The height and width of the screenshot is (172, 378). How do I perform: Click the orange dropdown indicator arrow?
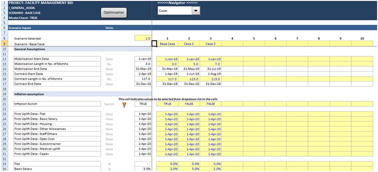[124, 105]
